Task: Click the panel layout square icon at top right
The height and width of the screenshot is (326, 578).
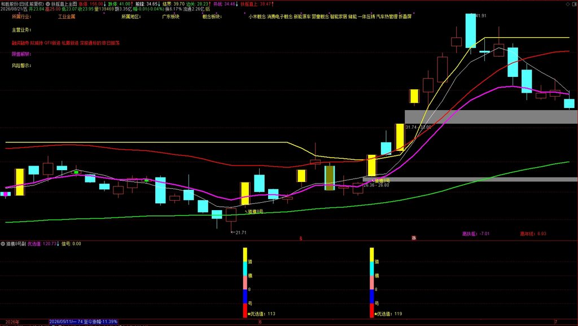Action: (574, 4)
